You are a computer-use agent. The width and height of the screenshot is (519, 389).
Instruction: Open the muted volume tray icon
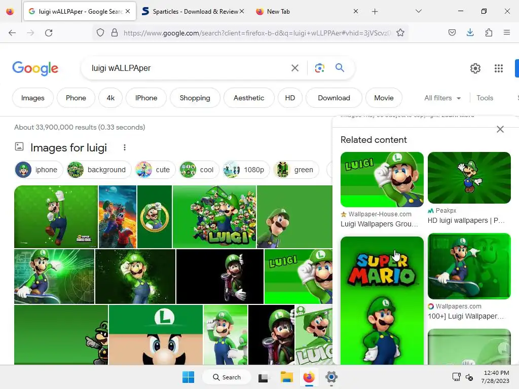[x=469, y=377]
